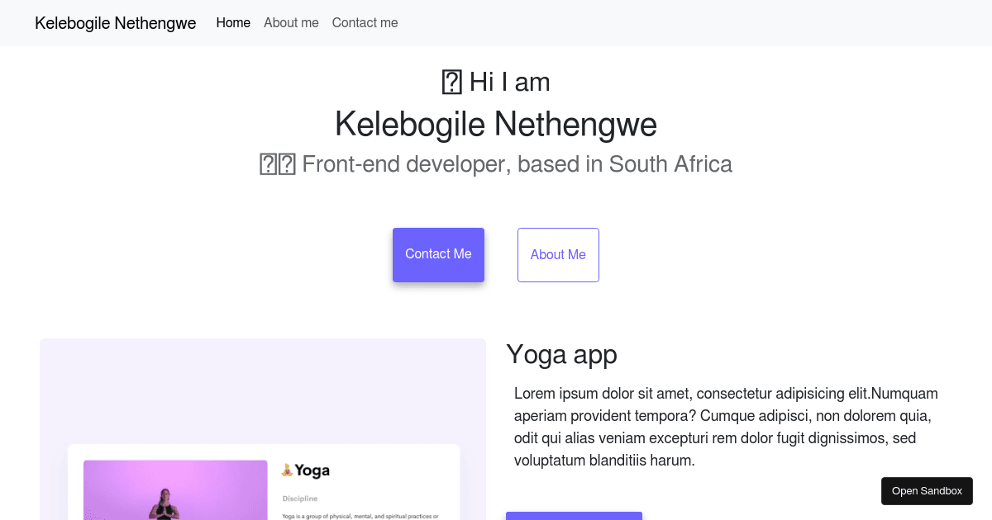Screen dimensions: 992x520
Task: Open the Home nav link
Action: point(233,23)
